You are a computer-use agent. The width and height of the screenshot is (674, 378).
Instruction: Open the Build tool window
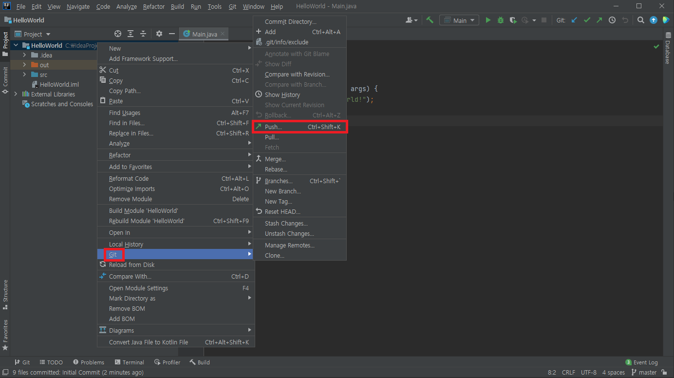point(200,362)
